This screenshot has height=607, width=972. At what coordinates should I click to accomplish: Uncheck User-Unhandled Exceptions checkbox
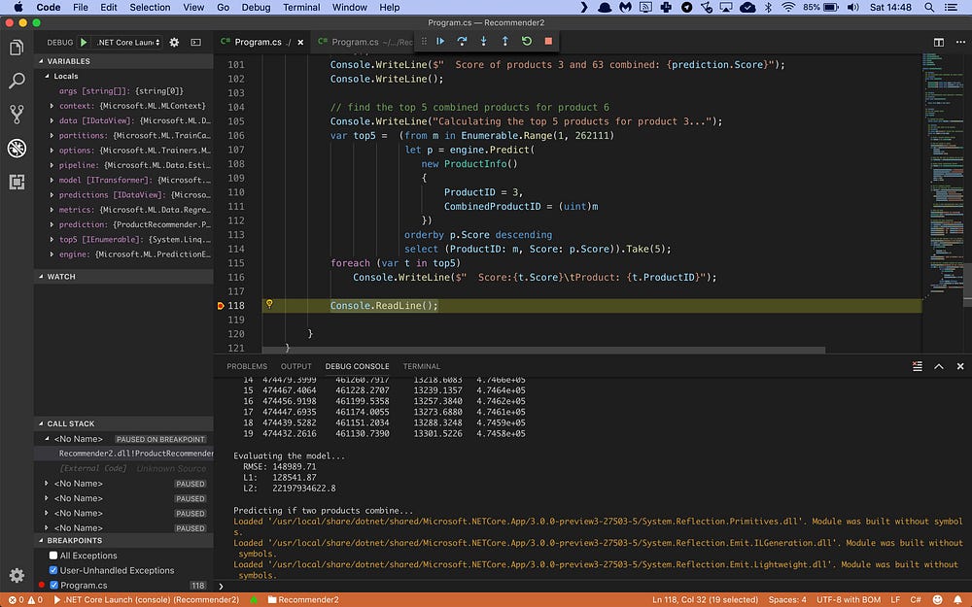coord(53,570)
